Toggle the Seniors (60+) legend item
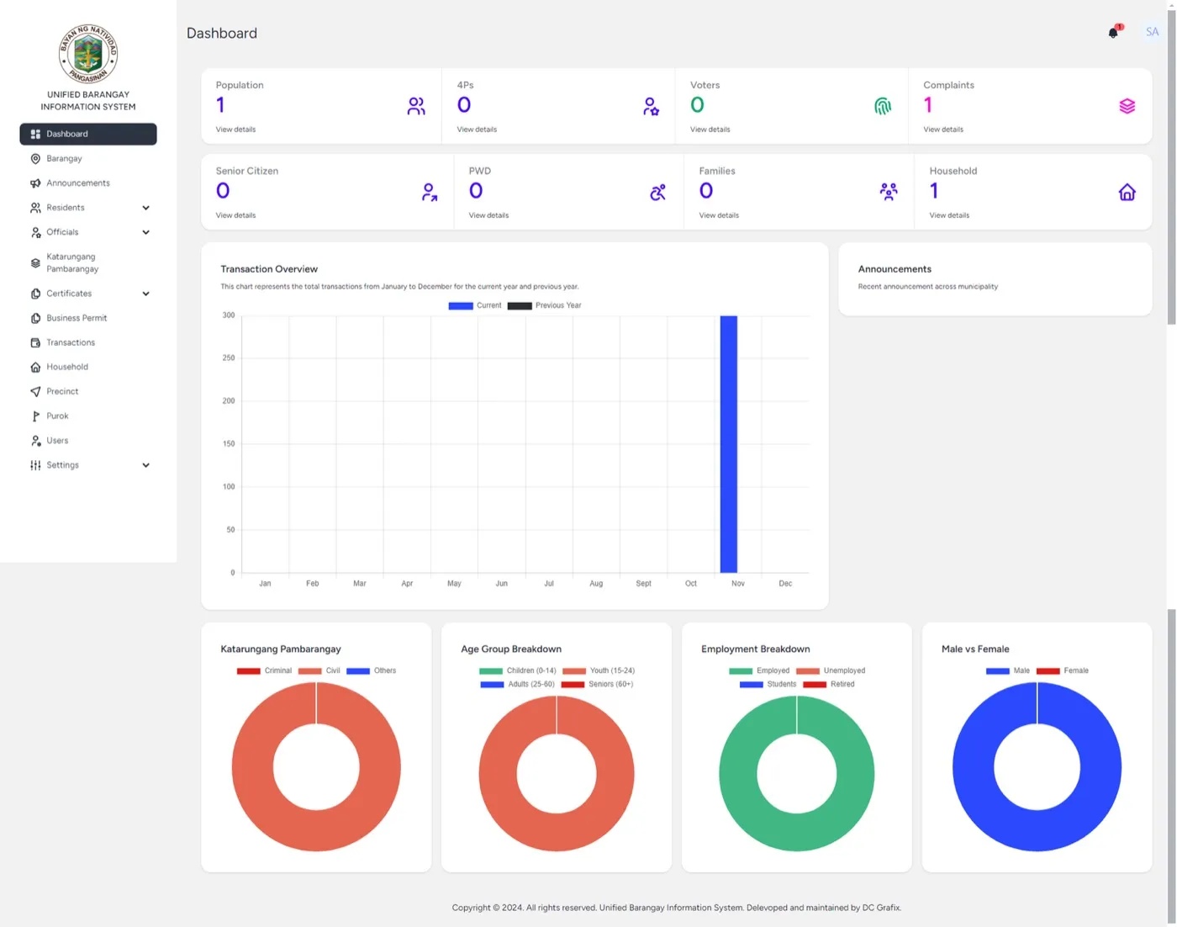Screen dimensions: 1177x927 click(597, 684)
